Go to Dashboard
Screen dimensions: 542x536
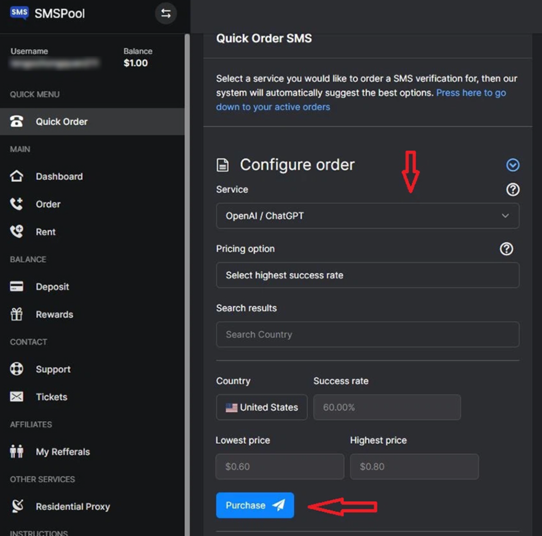point(59,176)
